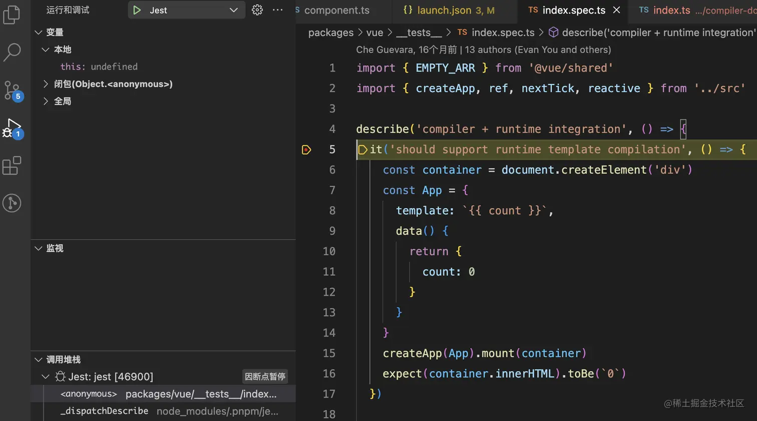Click the expect(container.innerHTML) line

click(504, 374)
